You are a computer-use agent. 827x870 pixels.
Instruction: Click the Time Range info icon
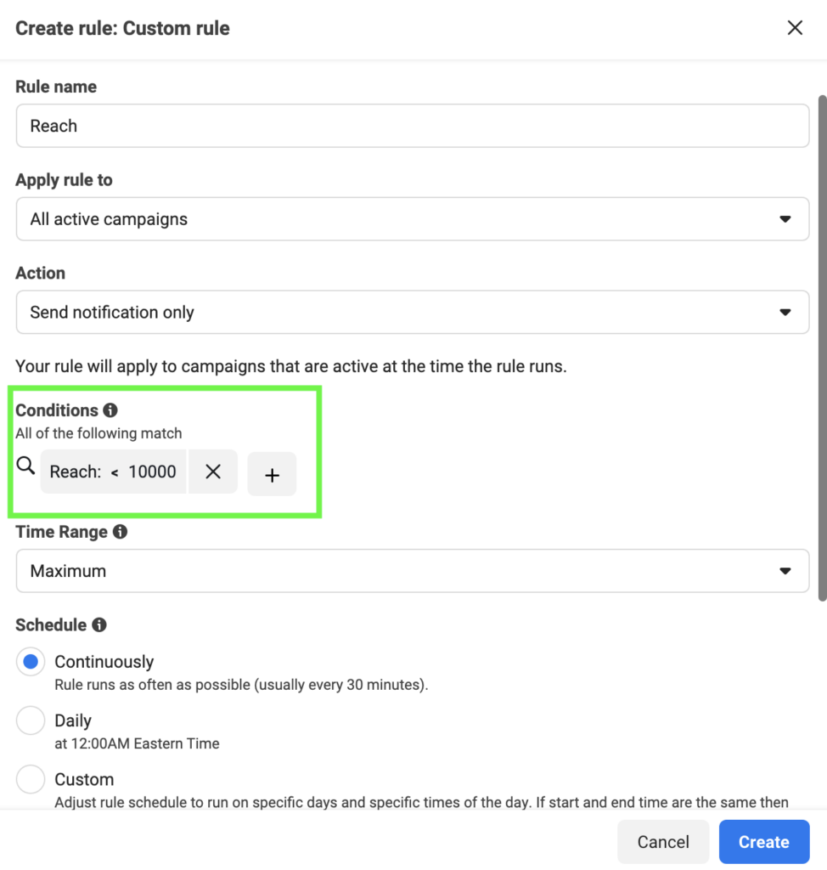pyautogui.click(x=120, y=532)
